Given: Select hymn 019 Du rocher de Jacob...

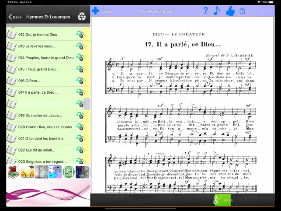Looking at the screenshot, I should coord(48,116).
